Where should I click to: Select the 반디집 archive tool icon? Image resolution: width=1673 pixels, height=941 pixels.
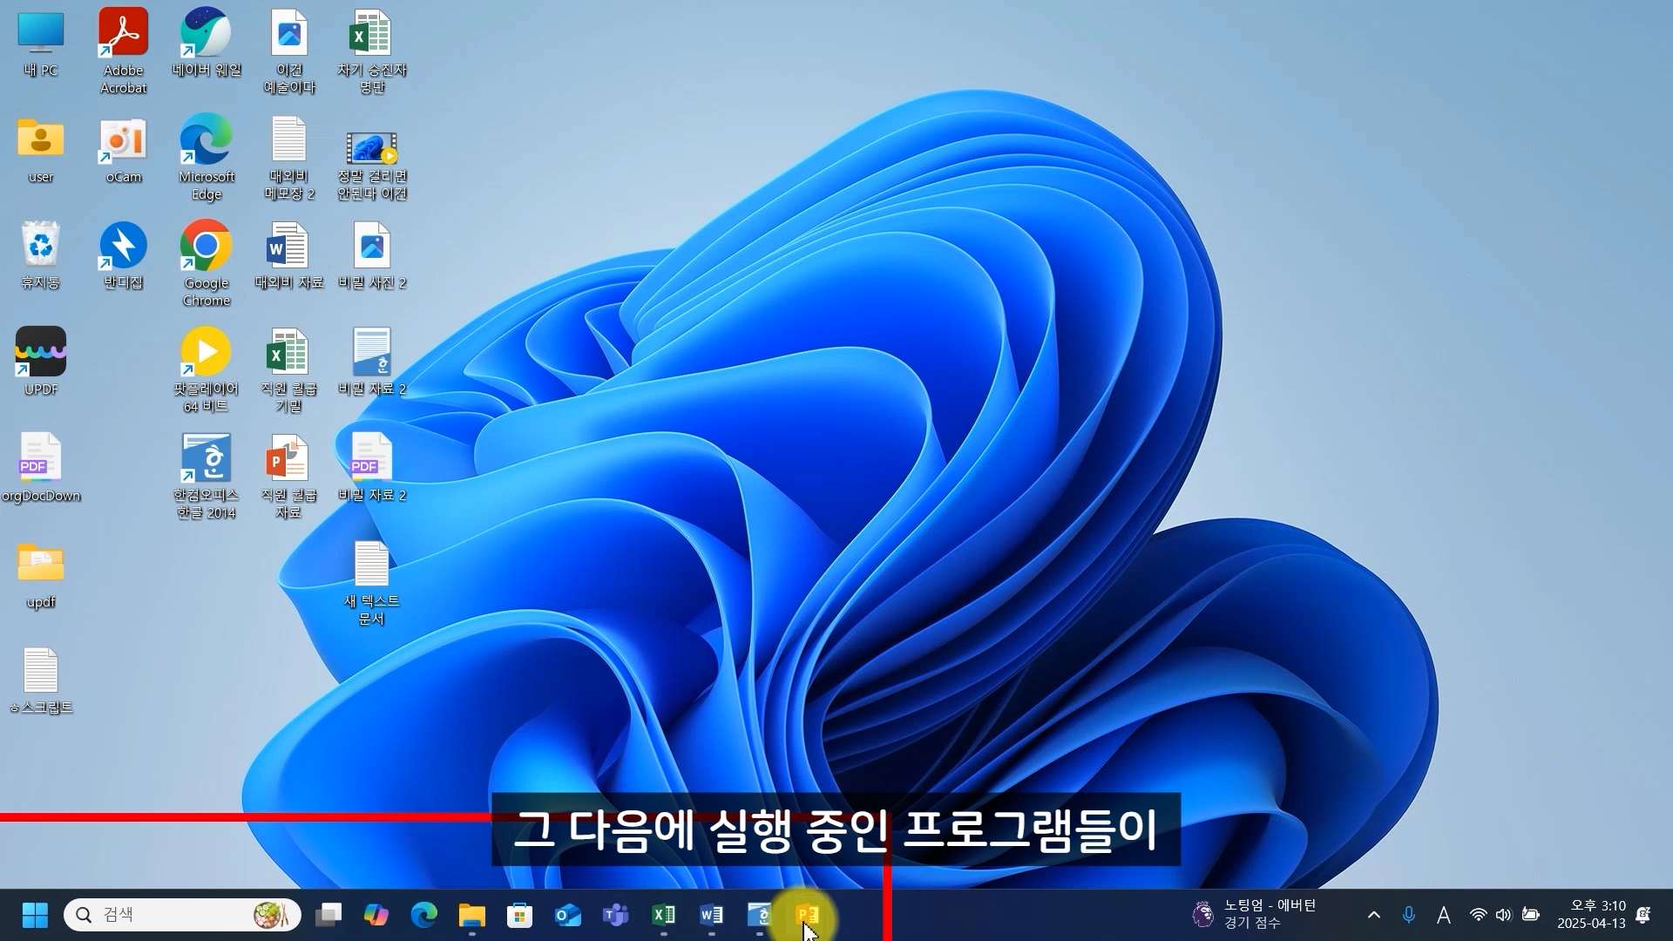[123, 247]
